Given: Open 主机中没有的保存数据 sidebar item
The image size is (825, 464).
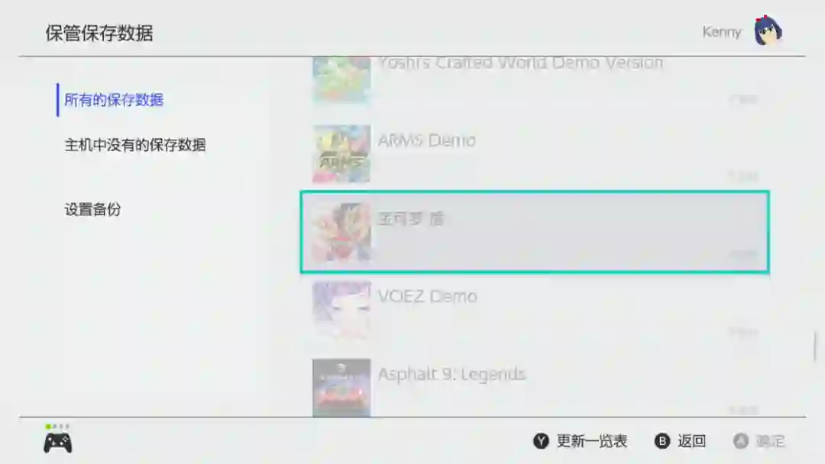Looking at the screenshot, I should [134, 145].
